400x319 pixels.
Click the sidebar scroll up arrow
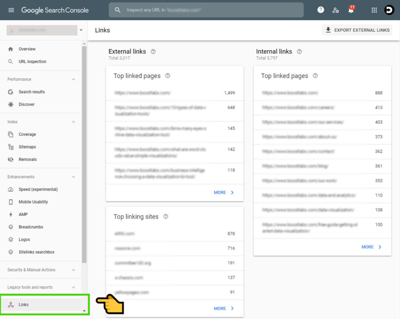click(x=84, y=44)
